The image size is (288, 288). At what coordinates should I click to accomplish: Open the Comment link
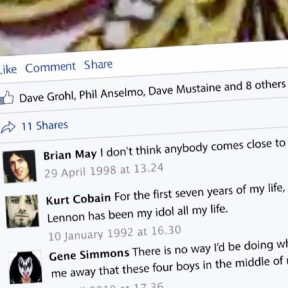[50, 67]
